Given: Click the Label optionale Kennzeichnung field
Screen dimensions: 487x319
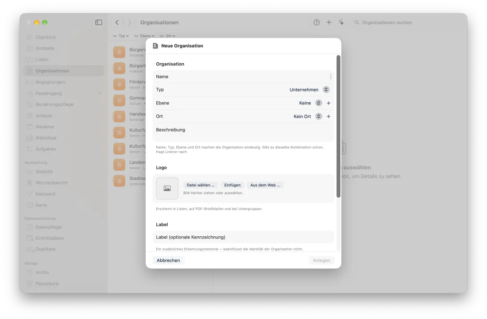Looking at the screenshot, I should click(243, 237).
